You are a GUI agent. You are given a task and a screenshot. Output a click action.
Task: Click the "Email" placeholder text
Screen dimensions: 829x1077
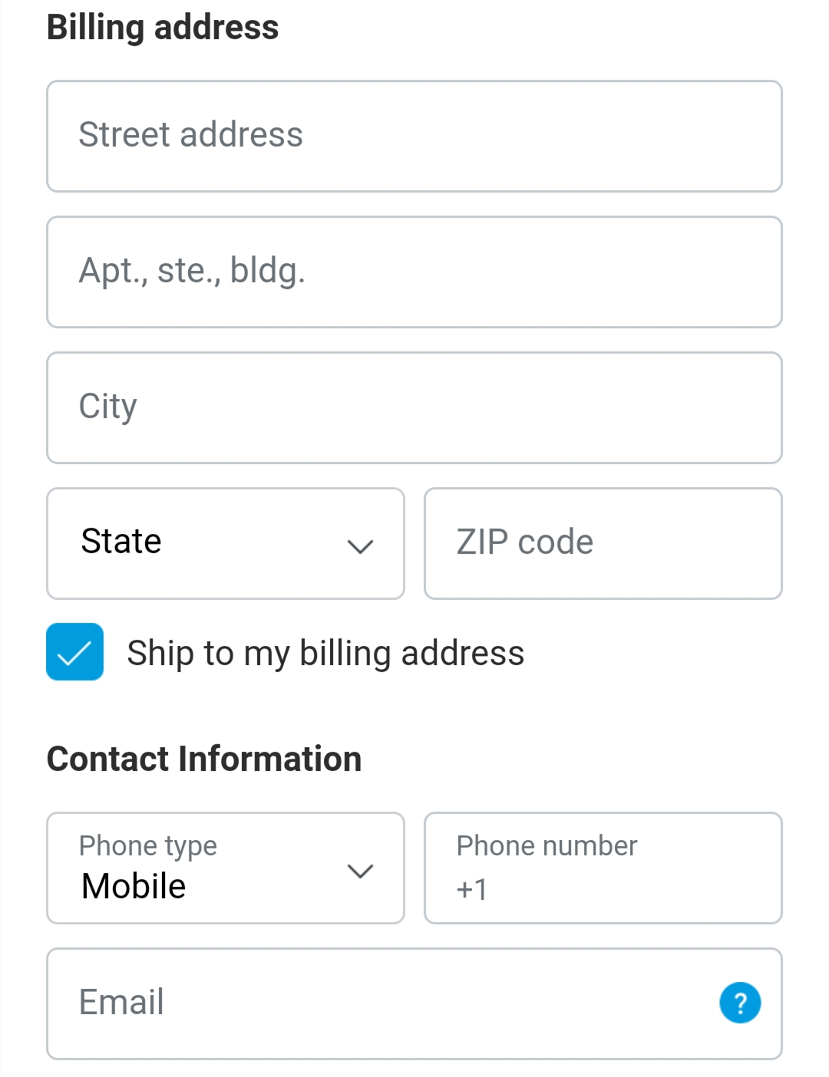(x=121, y=1002)
